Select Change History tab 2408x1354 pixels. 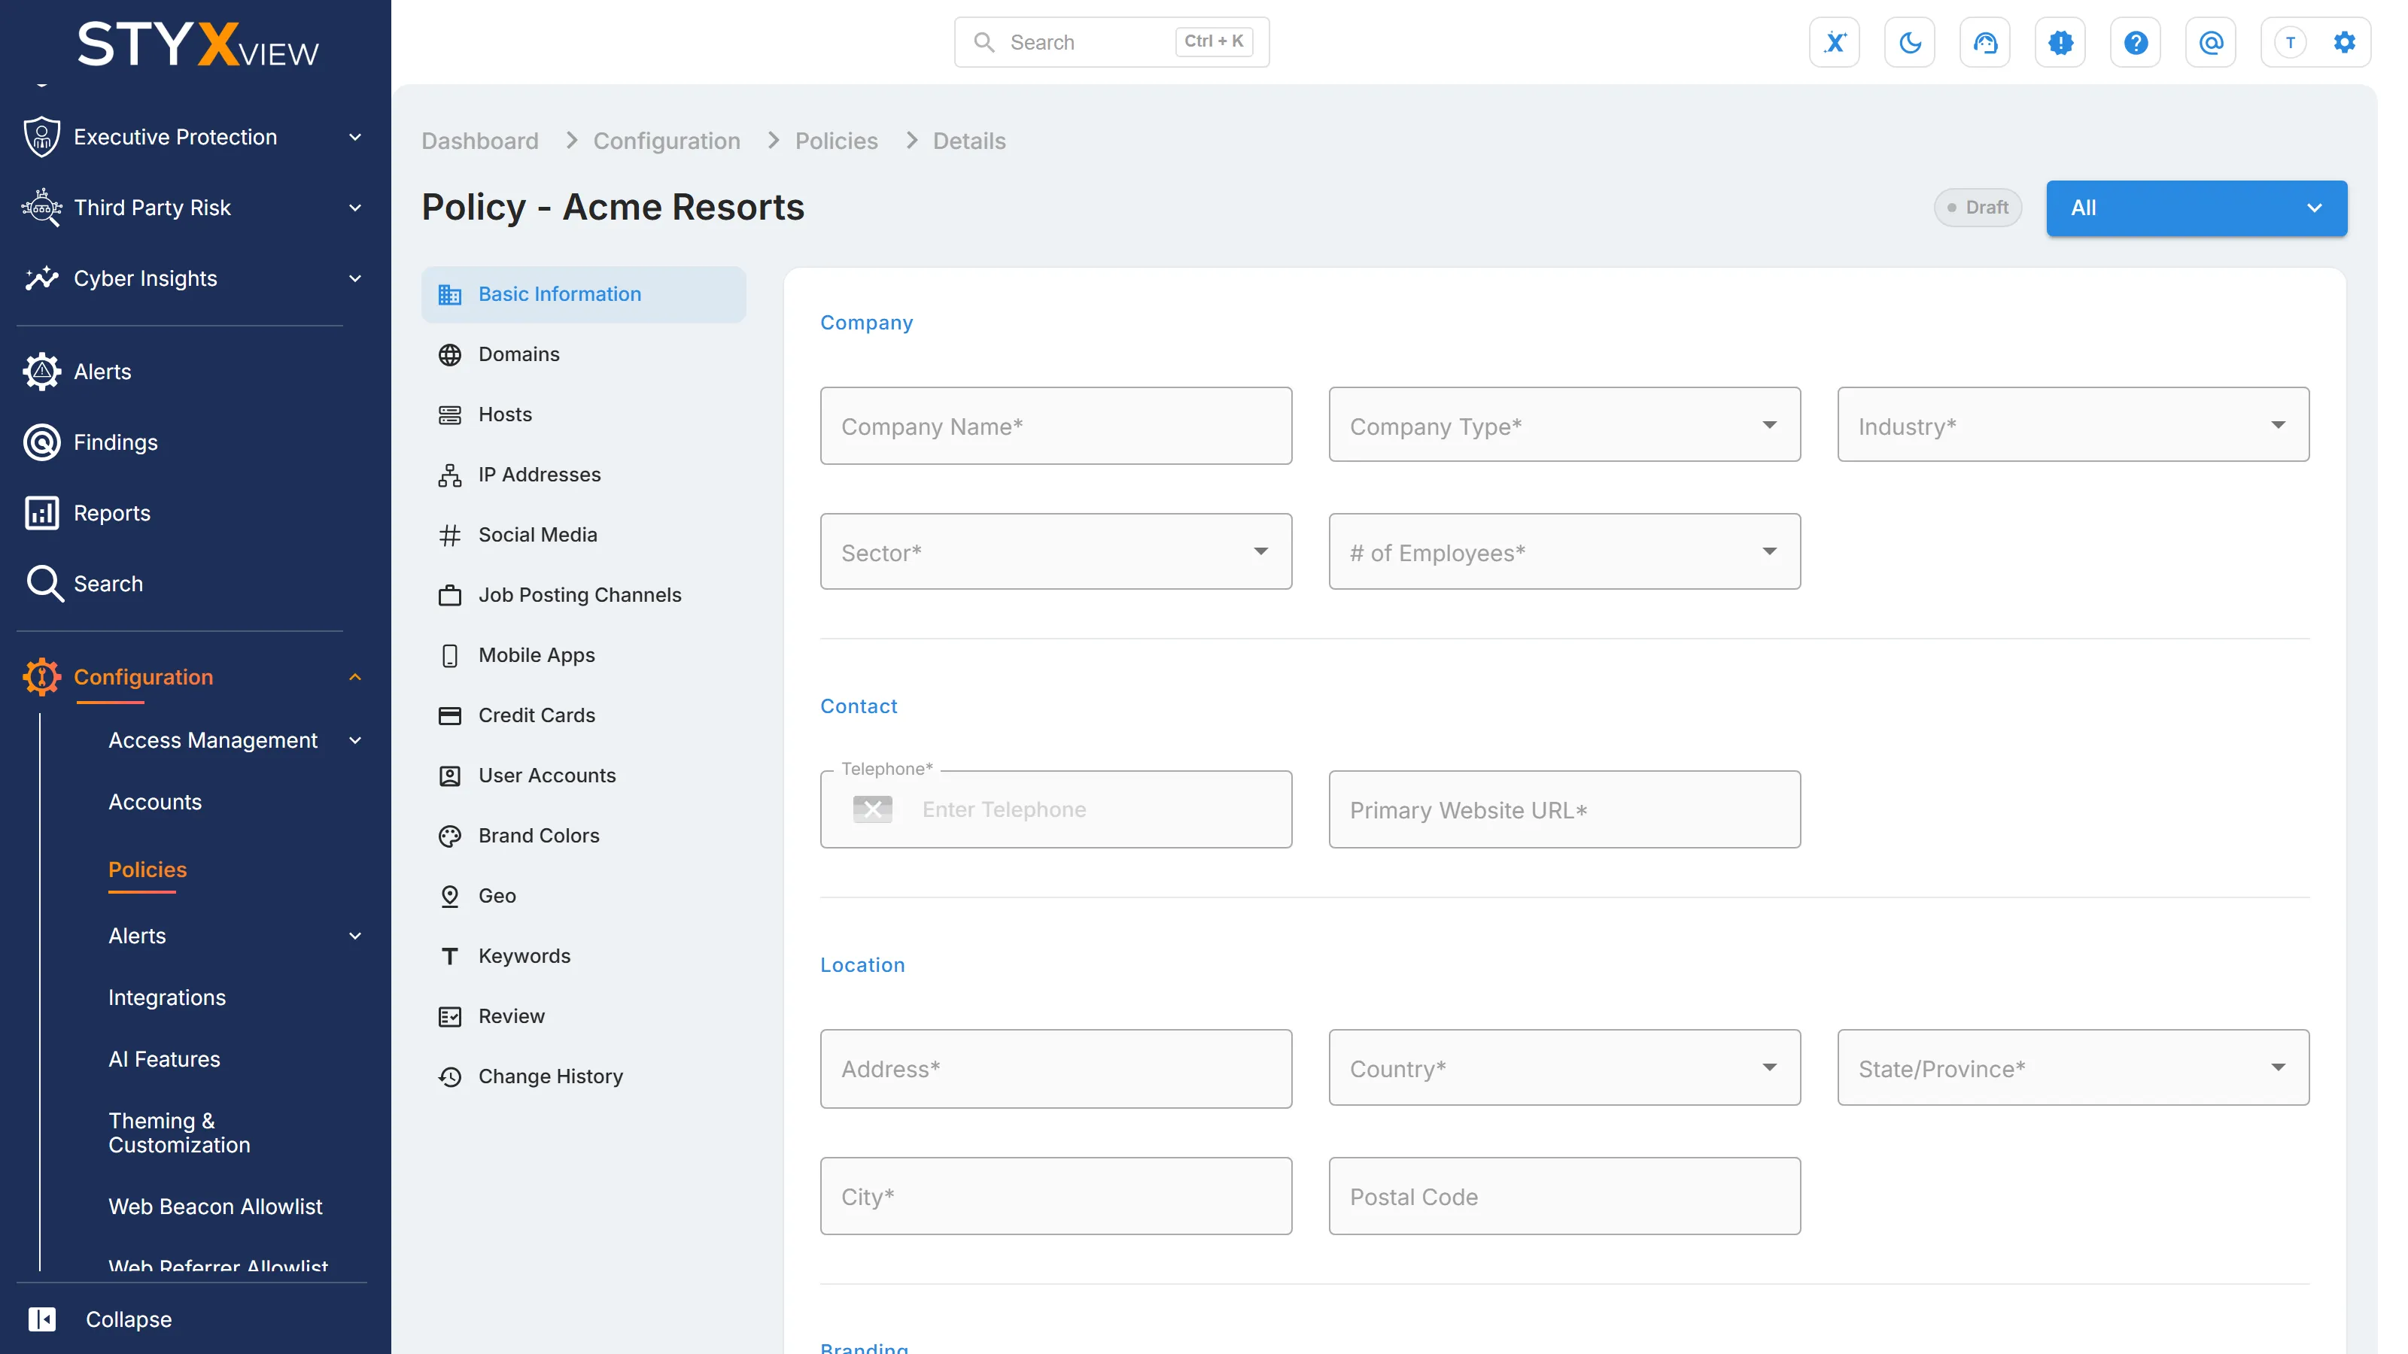point(583,1076)
